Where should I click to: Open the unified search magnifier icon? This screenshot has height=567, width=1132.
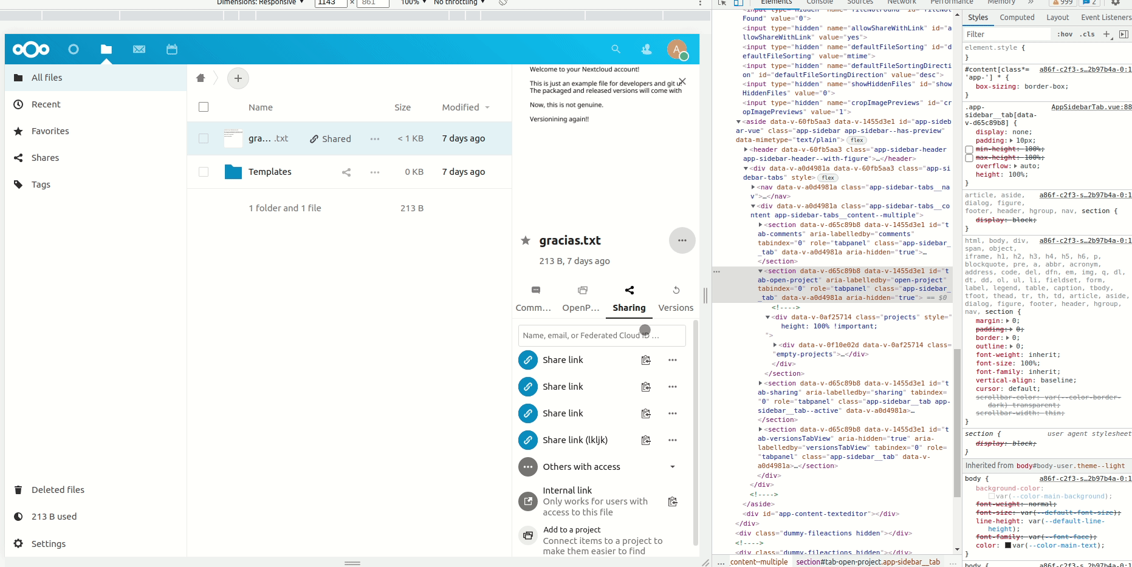[616, 49]
